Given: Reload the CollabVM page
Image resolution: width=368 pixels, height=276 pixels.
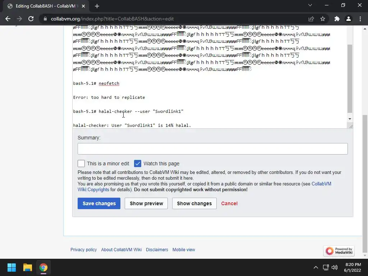Looking at the screenshot, I should [31, 19].
